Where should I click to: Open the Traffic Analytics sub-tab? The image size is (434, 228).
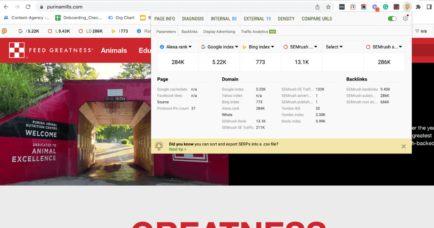258,31
